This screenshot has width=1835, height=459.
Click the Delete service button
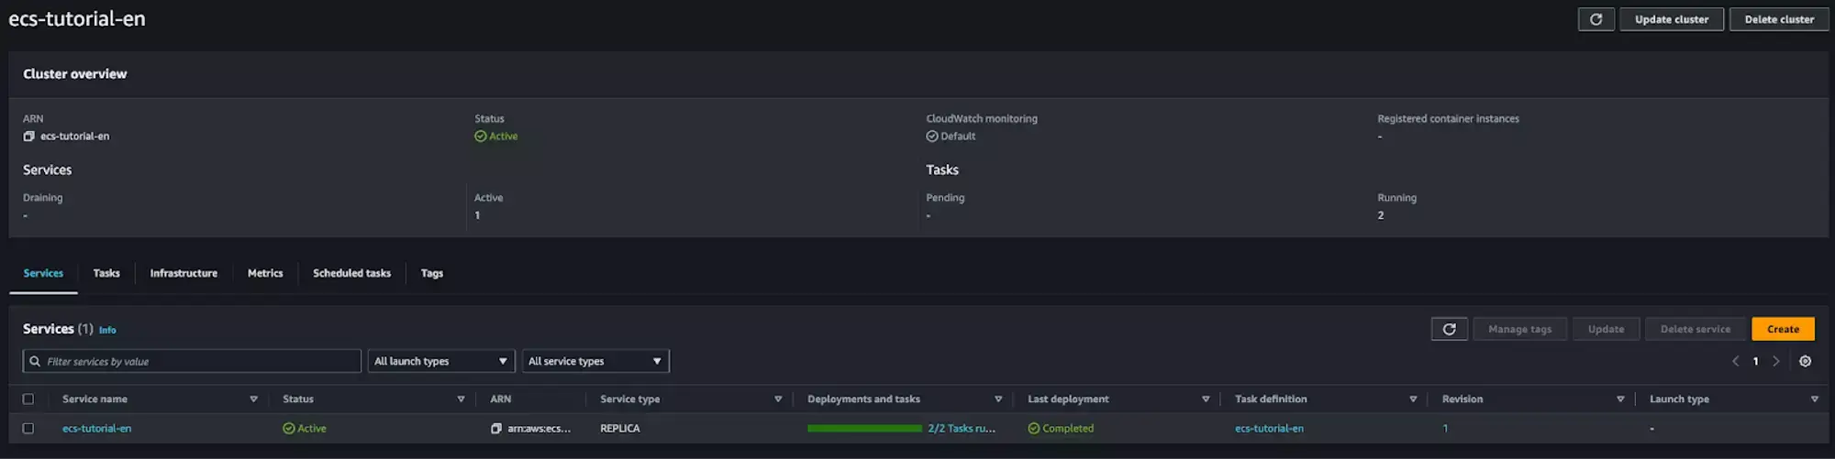click(x=1695, y=329)
